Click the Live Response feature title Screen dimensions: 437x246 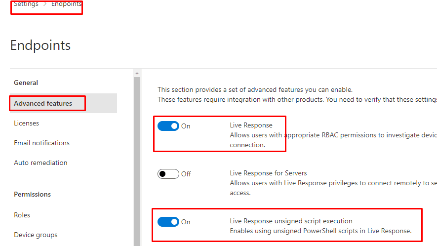[x=251, y=125]
